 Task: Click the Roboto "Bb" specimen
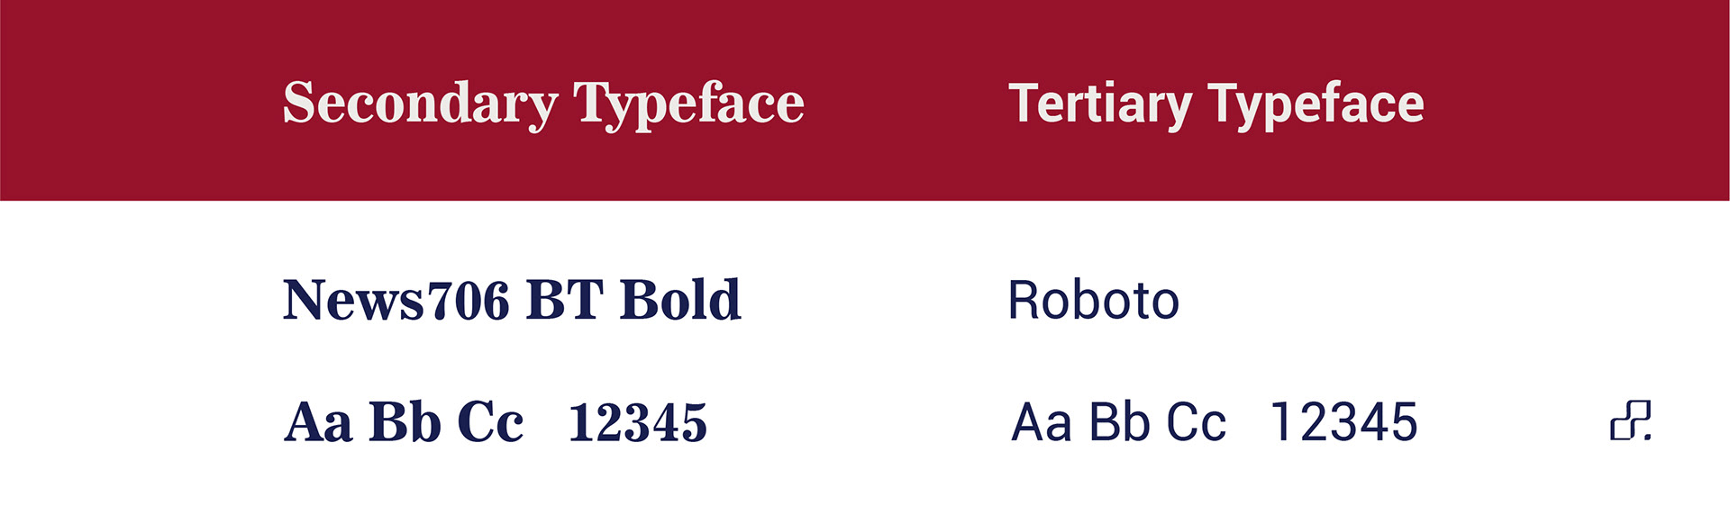tap(1119, 422)
